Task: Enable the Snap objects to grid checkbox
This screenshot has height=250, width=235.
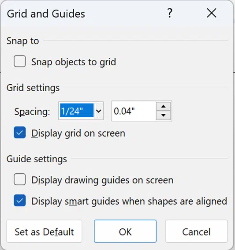Action: point(19,61)
